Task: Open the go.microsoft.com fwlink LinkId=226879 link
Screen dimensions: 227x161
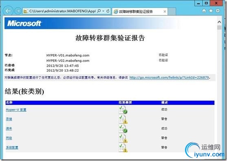Action: 169,78
